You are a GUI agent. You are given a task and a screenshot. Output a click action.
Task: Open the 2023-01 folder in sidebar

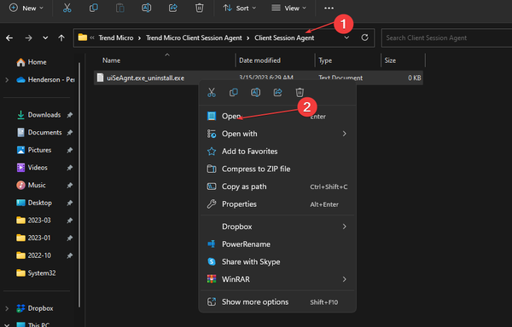tap(33, 238)
